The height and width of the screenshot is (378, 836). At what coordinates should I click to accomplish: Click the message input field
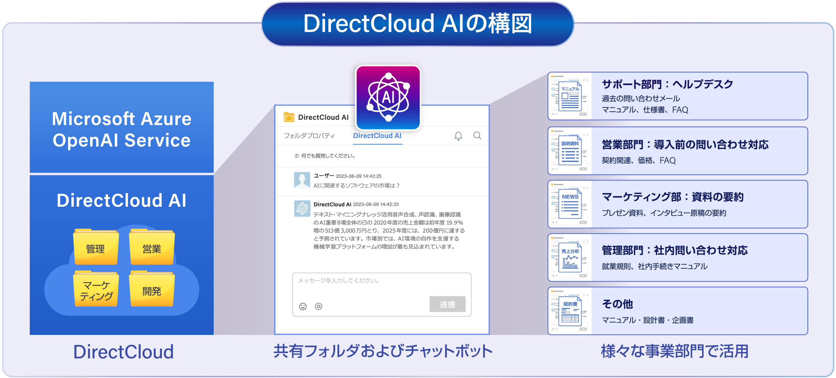tap(382, 294)
